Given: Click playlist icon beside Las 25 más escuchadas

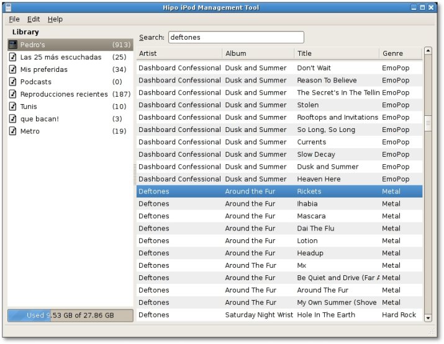Looking at the screenshot, I should tap(13, 57).
